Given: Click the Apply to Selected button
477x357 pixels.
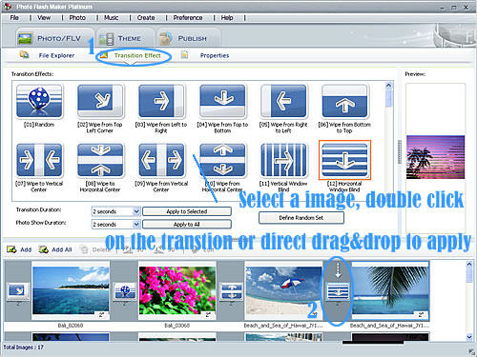Looking at the screenshot, I should 187,211.
